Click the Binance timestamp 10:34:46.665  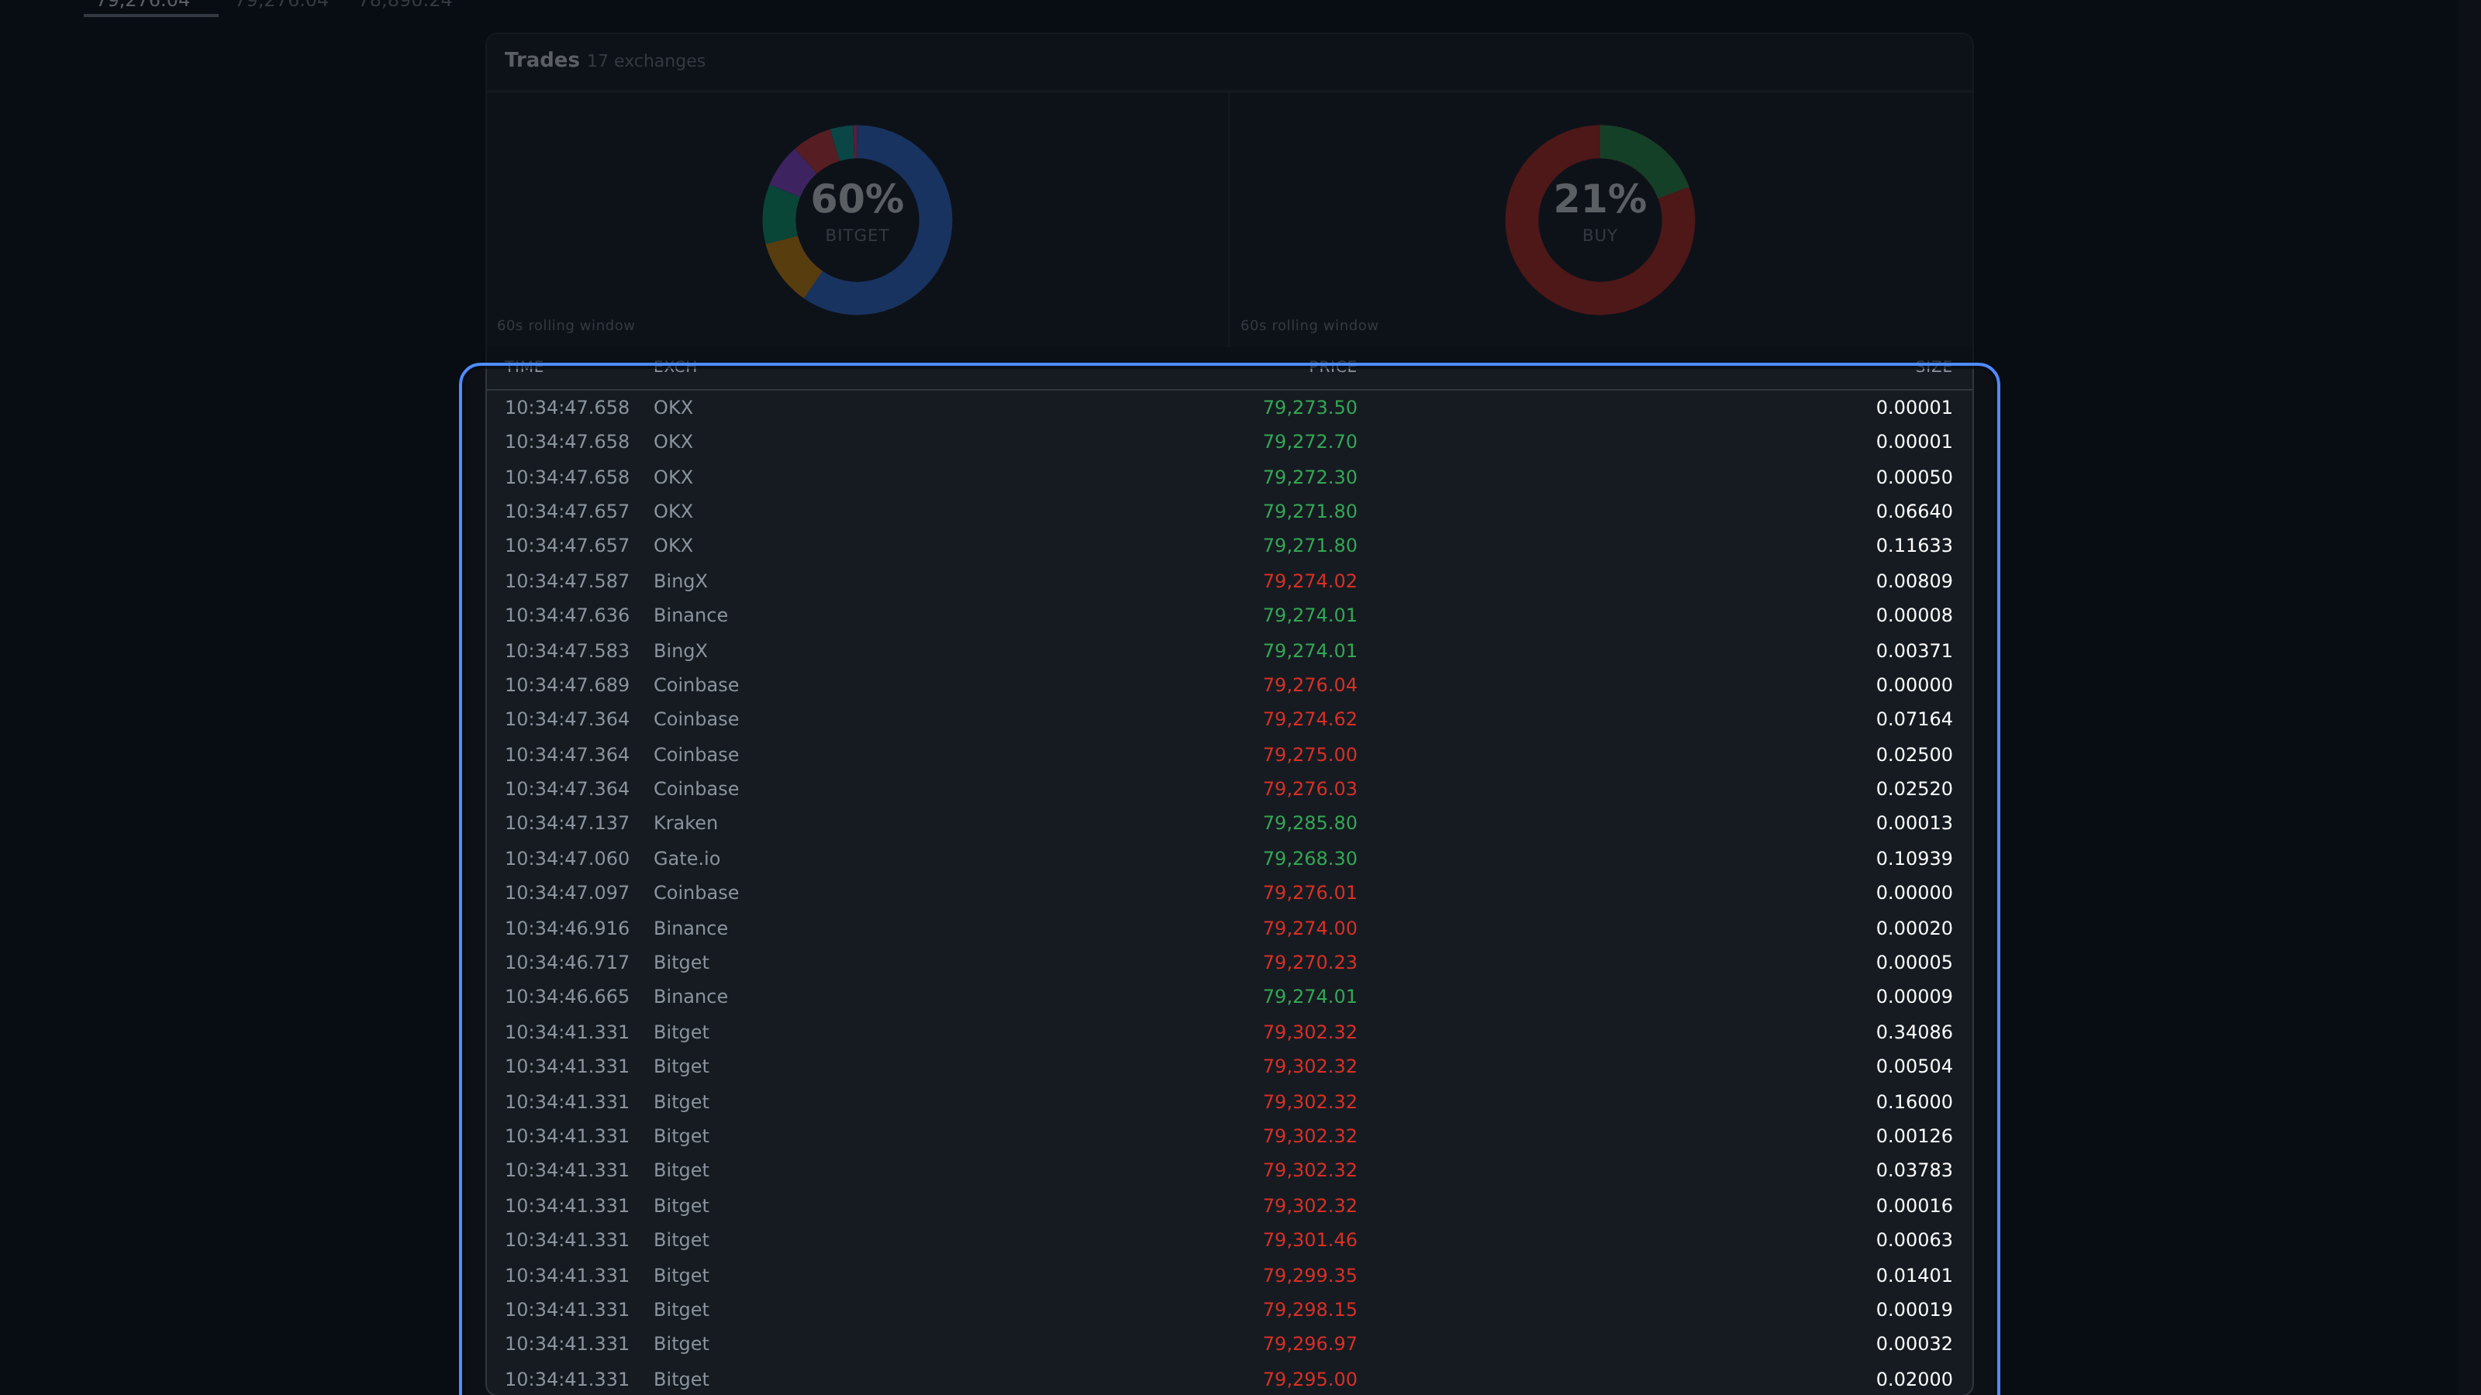[x=566, y=997]
